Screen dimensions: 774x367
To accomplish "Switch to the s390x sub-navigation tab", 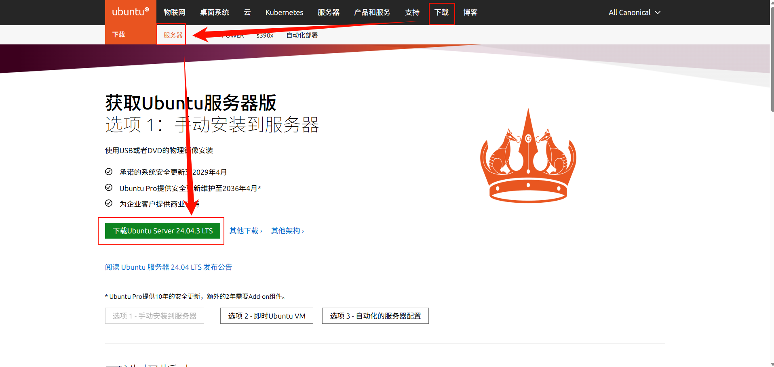I will point(265,36).
